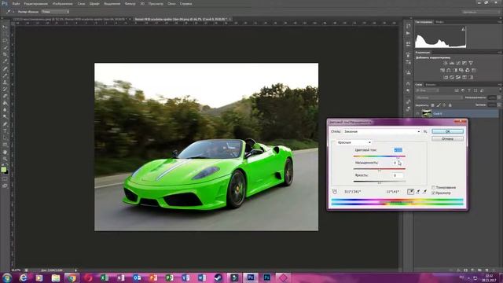Select the Crop tool

coord(5,54)
